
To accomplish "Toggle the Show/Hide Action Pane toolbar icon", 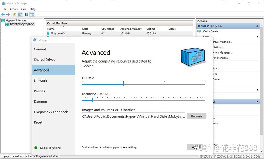I will pyautogui.click(x=32, y=14).
